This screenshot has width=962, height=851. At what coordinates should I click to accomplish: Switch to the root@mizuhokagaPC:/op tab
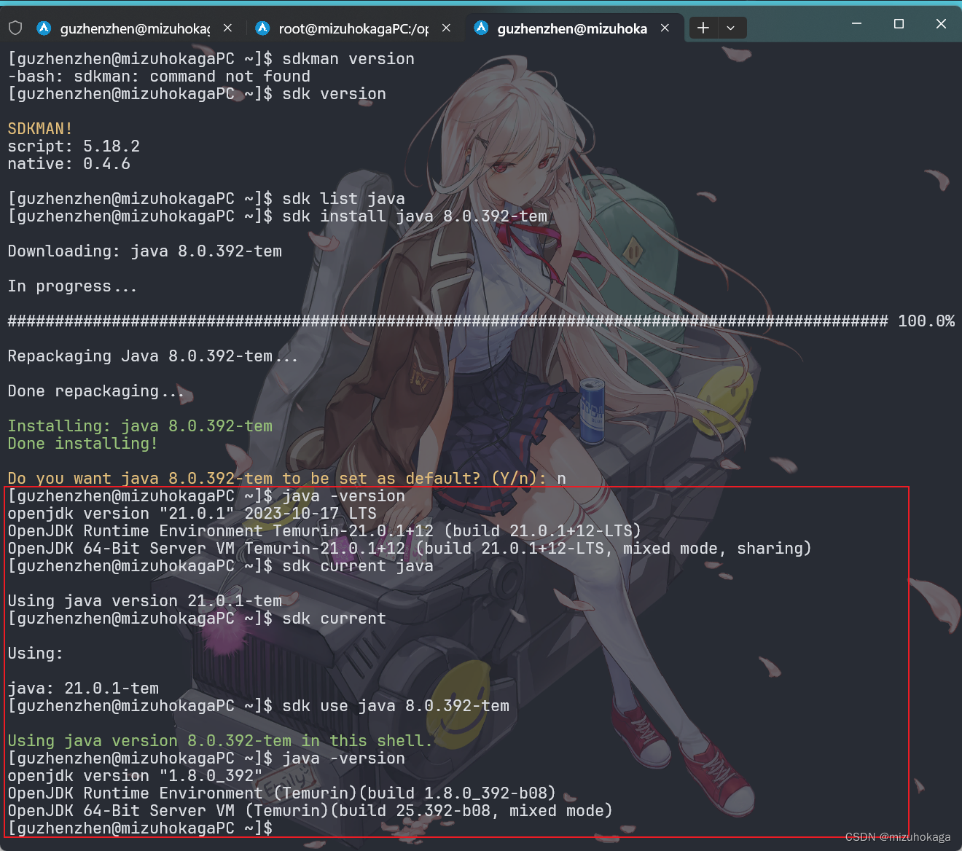pyautogui.click(x=353, y=28)
